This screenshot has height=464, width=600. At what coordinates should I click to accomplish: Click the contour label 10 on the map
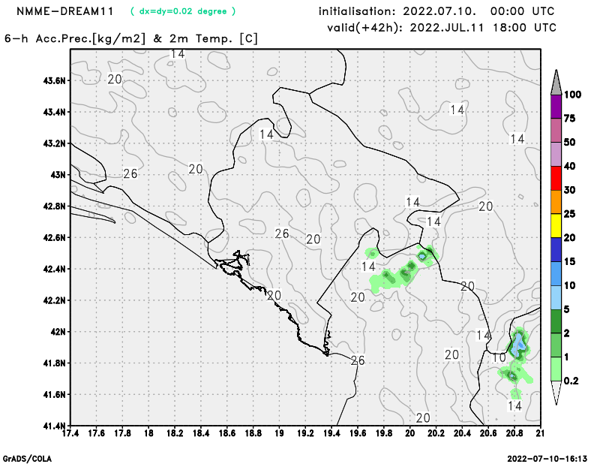tap(499, 357)
